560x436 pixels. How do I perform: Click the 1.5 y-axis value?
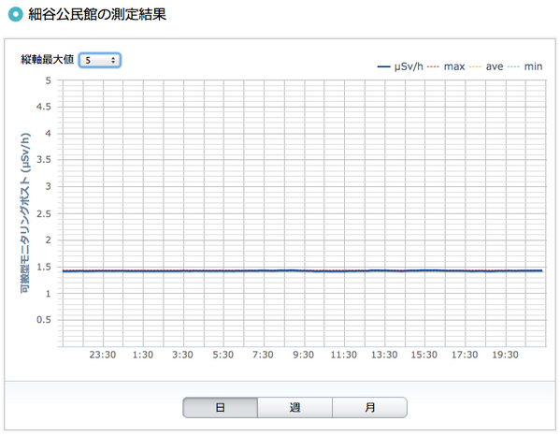click(44, 267)
